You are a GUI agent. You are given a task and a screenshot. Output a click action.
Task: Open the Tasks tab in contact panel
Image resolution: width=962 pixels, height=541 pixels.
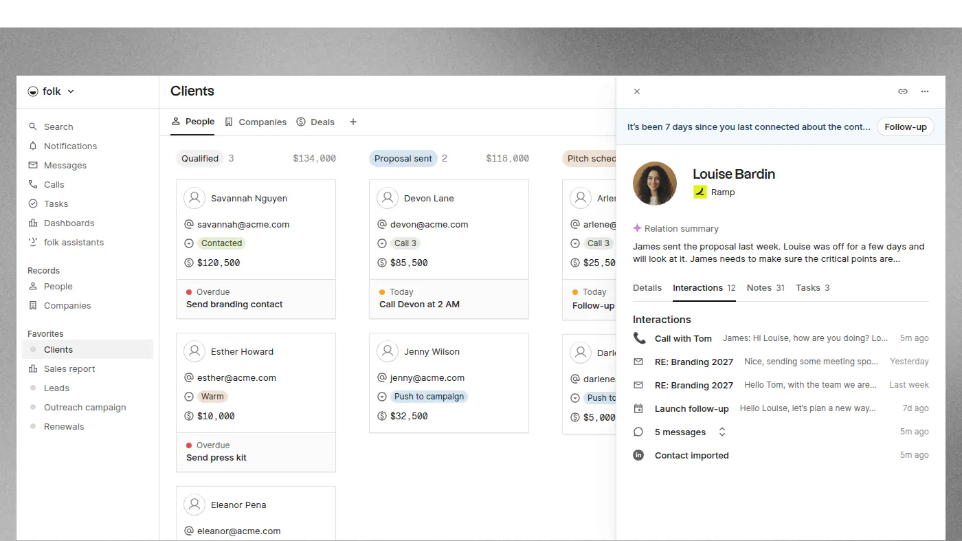point(813,288)
